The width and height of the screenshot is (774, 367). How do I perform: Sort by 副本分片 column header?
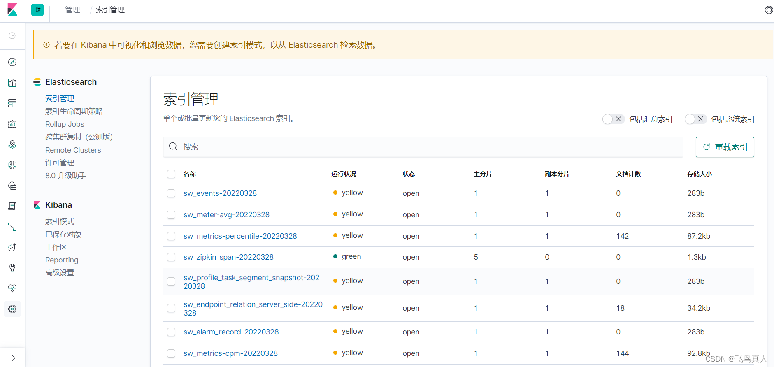coord(557,174)
